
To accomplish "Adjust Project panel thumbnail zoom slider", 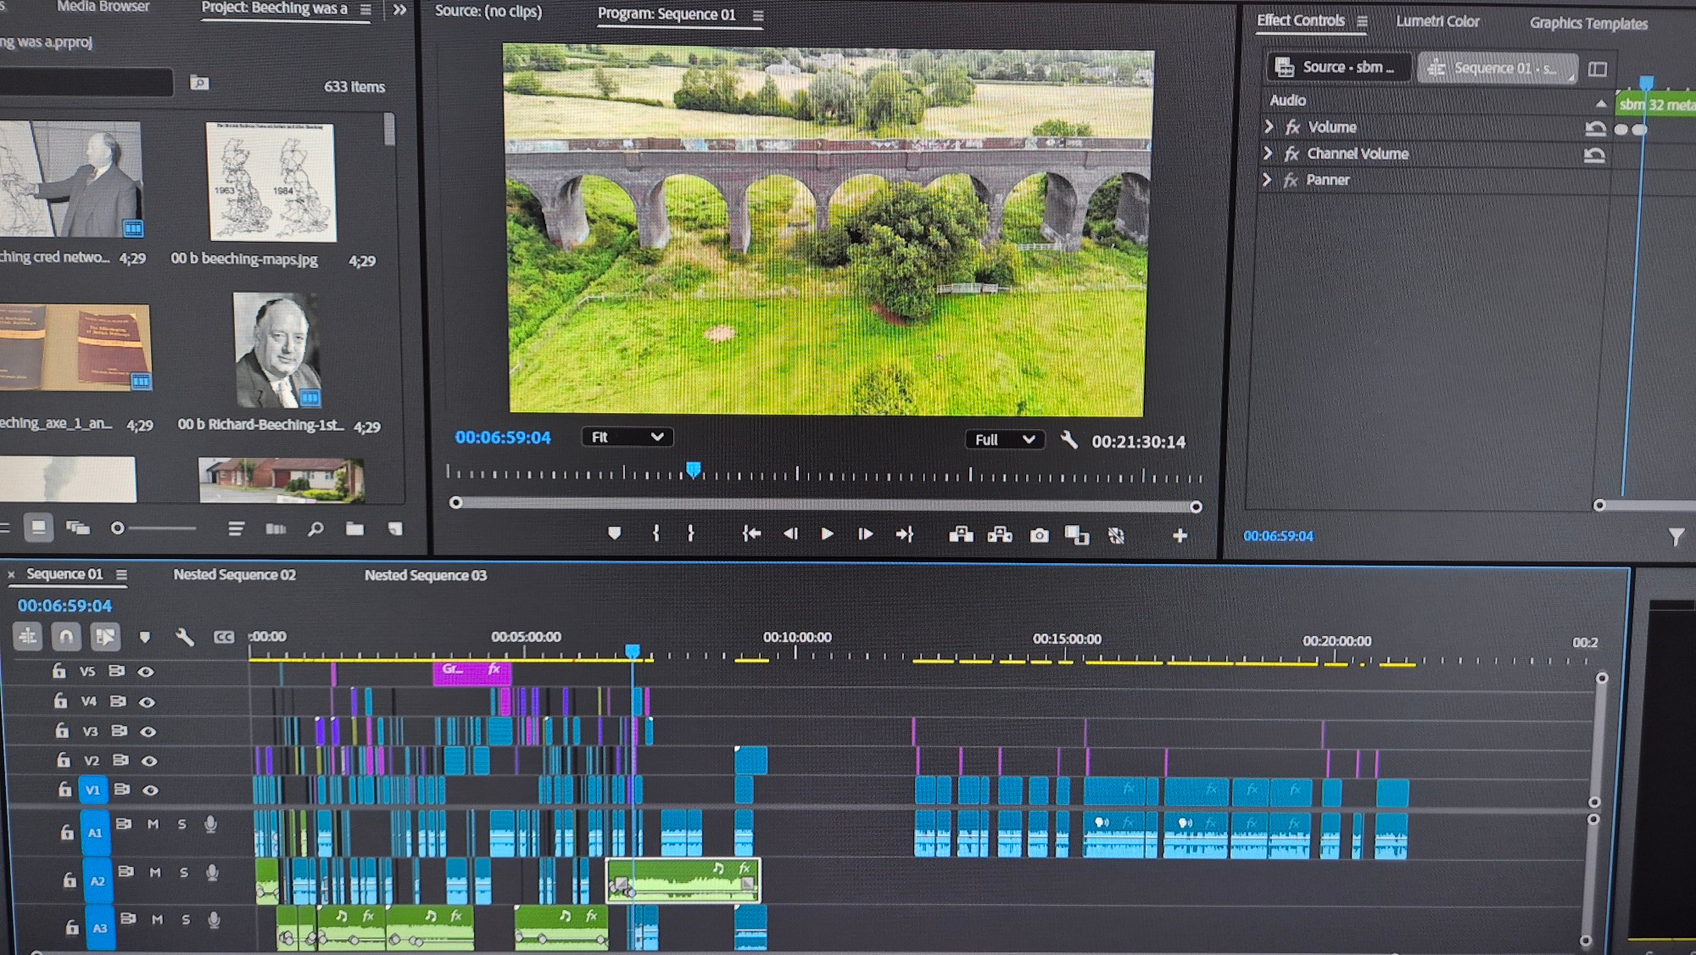I will pos(155,528).
